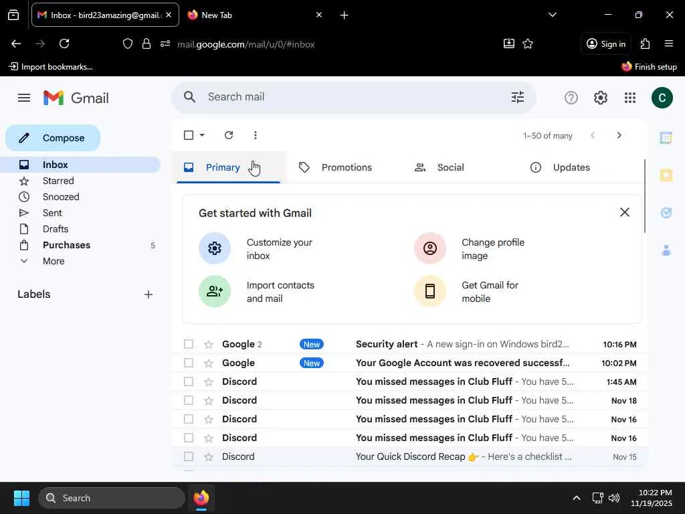
Task: Click the Customize your inbox gear icon
Action: click(215, 248)
